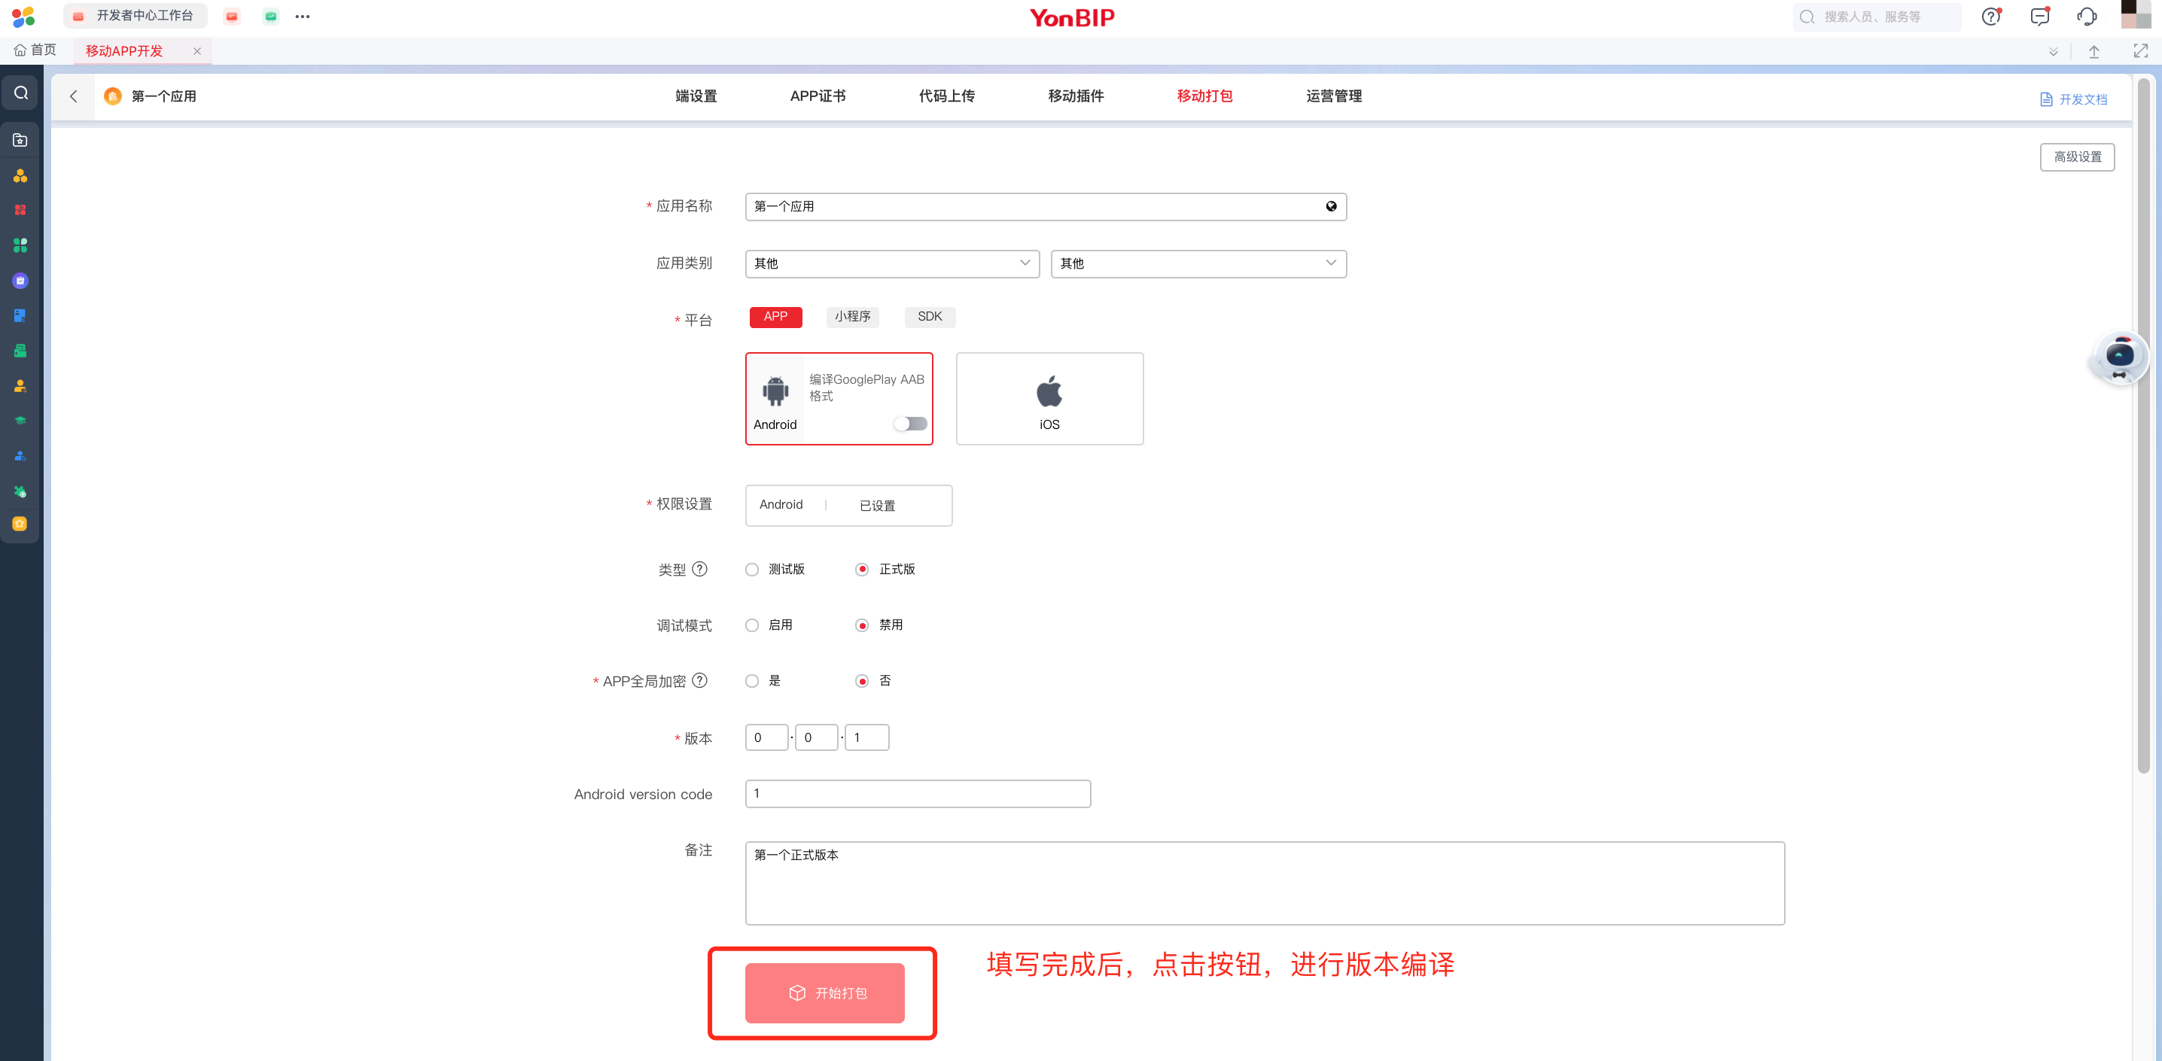The image size is (2162, 1061).
Task: Switch to the 代码上传 tab
Action: pyautogui.click(x=945, y=96)
